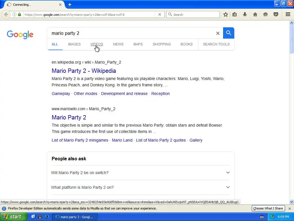Image resolution: width=294 pixels, height=221 pixels.
Task: Click the Firefox quick launch icon
Action: click(x=47, y=217)
